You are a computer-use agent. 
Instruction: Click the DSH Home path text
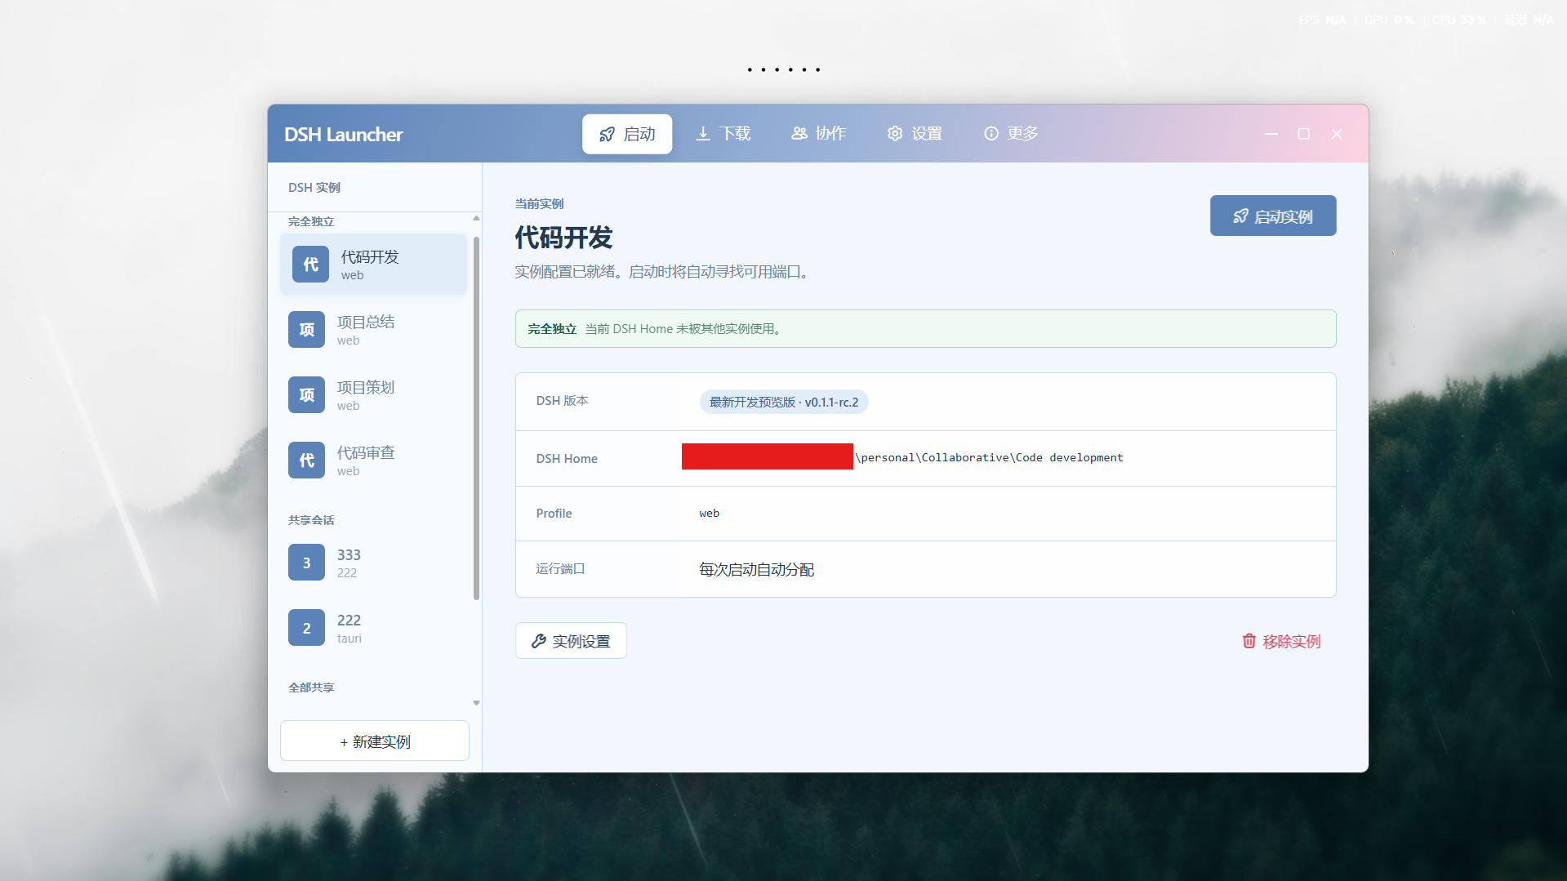pyautogui.click(x=989, y=457)
